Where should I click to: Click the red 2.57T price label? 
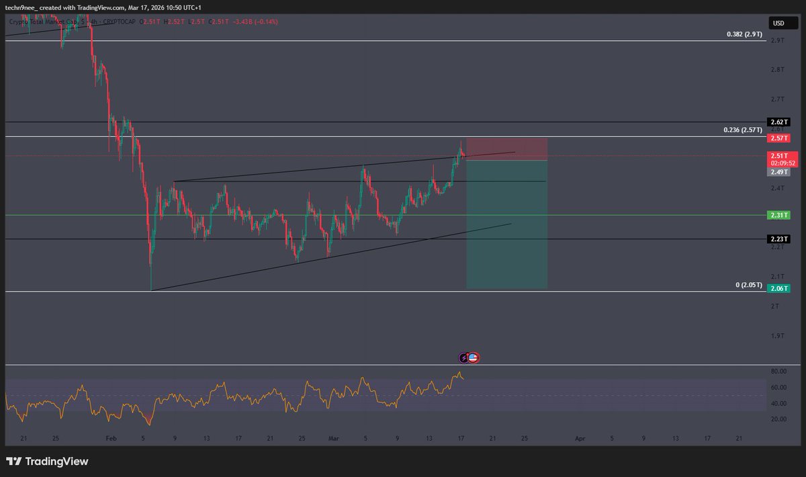pos(778,137)
